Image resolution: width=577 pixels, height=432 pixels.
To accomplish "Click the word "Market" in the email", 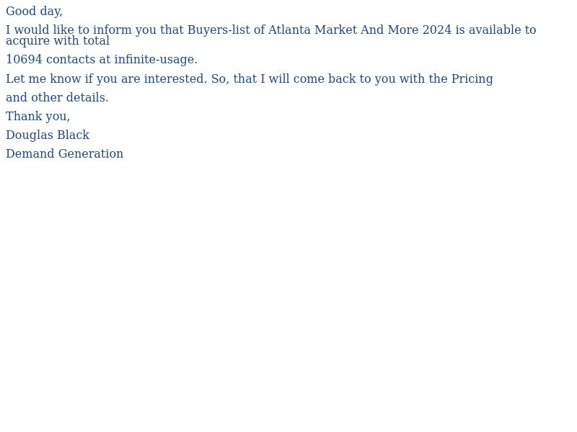I will point(335,30).
